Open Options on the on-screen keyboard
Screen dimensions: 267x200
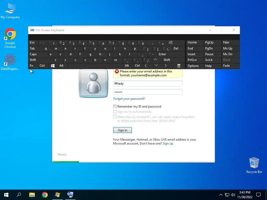(195, 66)
